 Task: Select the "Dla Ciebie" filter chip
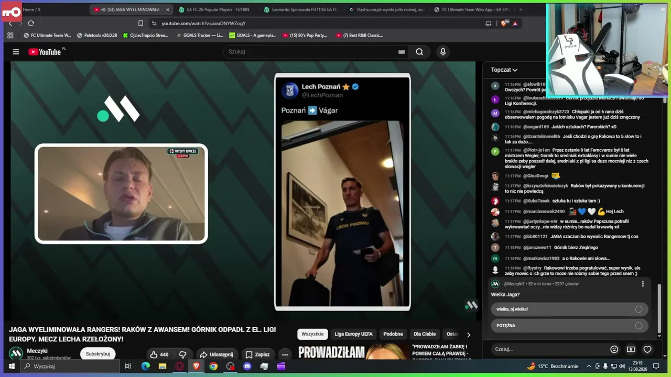425,335
